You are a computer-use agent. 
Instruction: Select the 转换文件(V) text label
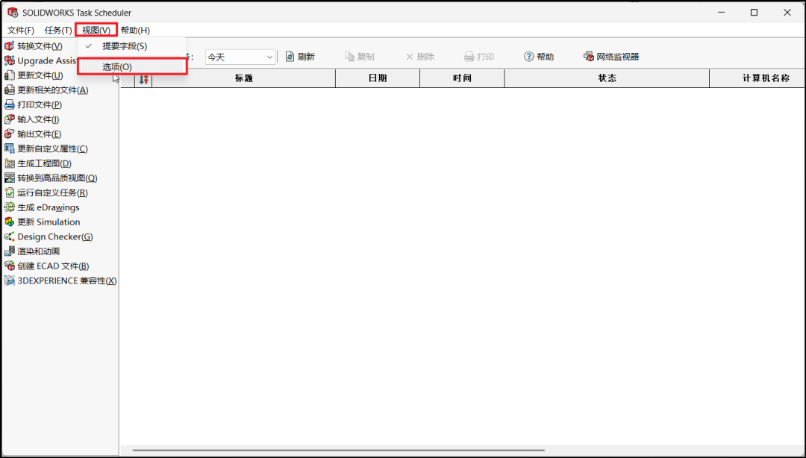40,46
